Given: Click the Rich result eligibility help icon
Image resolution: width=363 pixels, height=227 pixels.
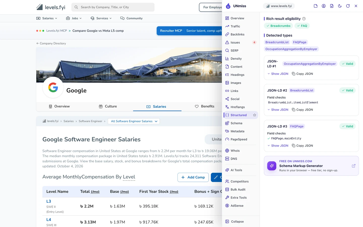Looking at the screenshot, I should pyautogui.click(x=304, y=19).
